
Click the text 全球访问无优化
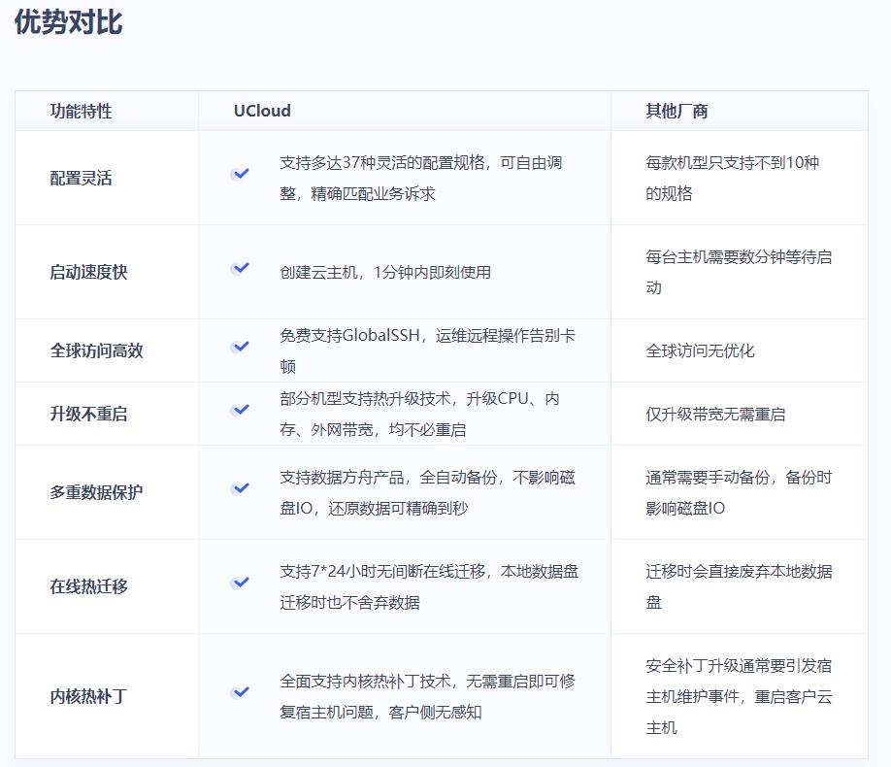pos(700,350)
